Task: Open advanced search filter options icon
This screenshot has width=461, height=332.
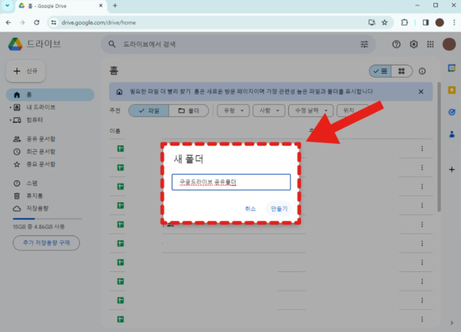Action: tap(364, 44)
